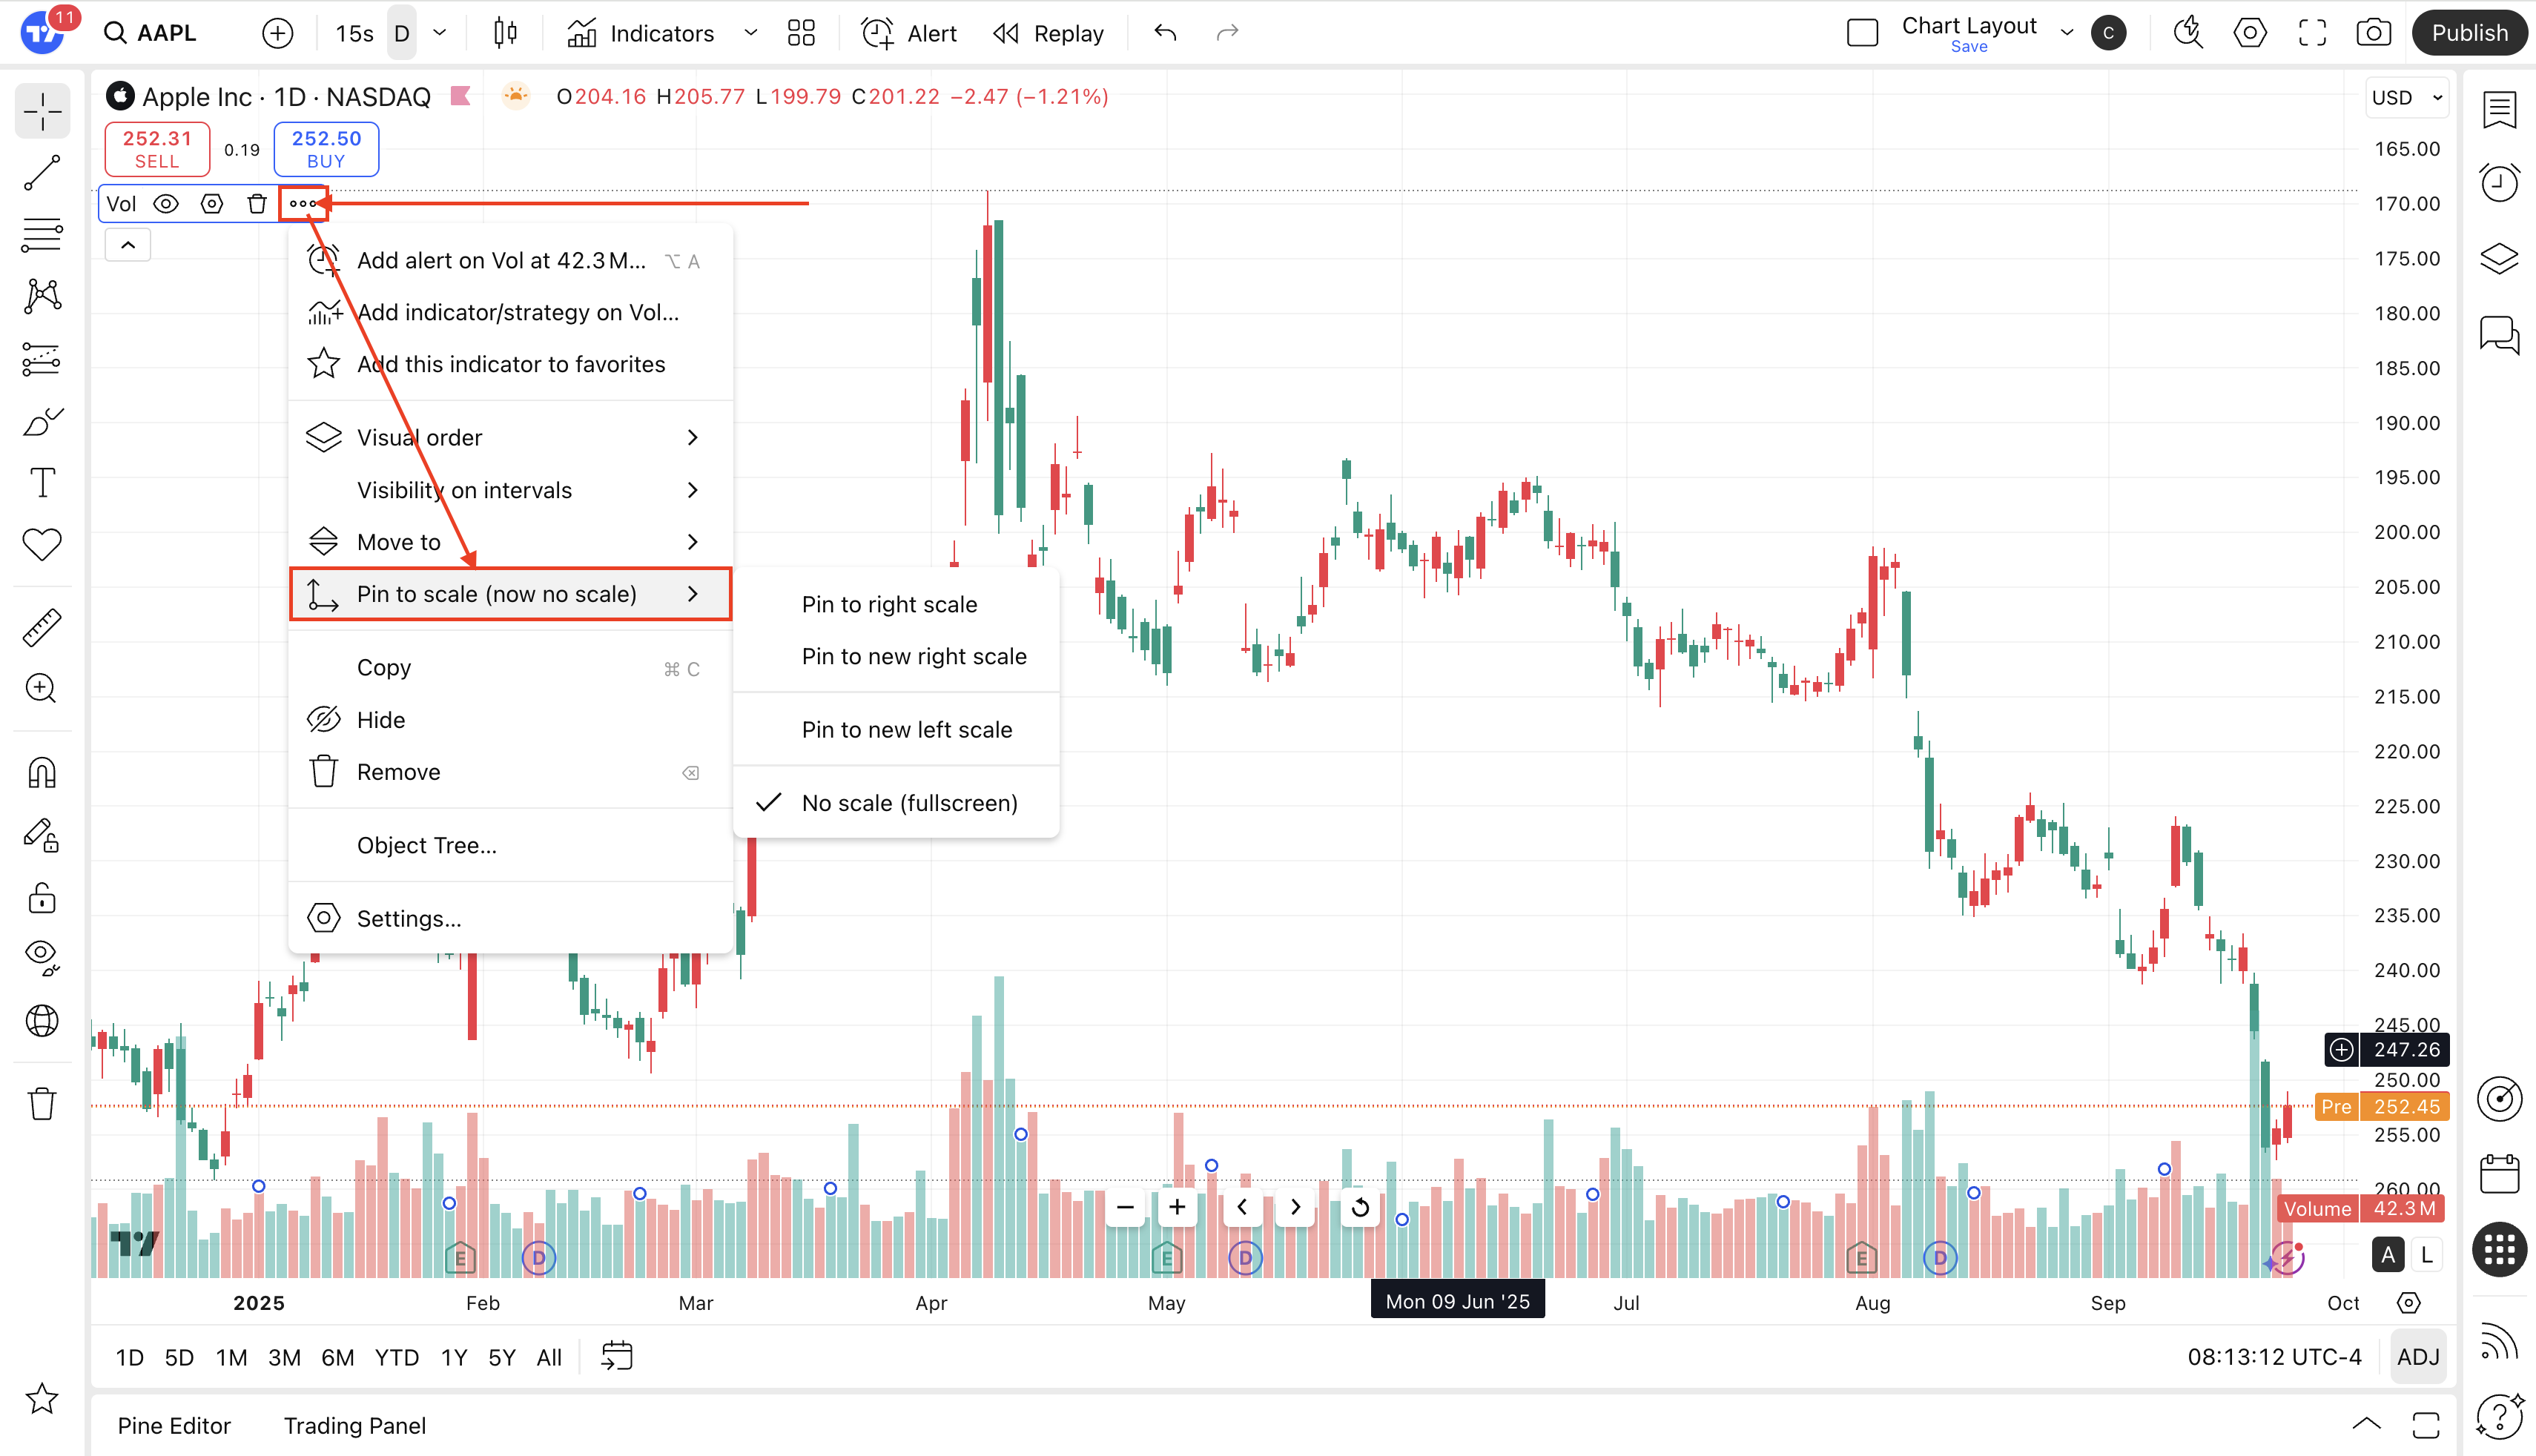Open the calendar go-to-date icon
This screenshot has height=1456, width=2536.
[617, 1357]
